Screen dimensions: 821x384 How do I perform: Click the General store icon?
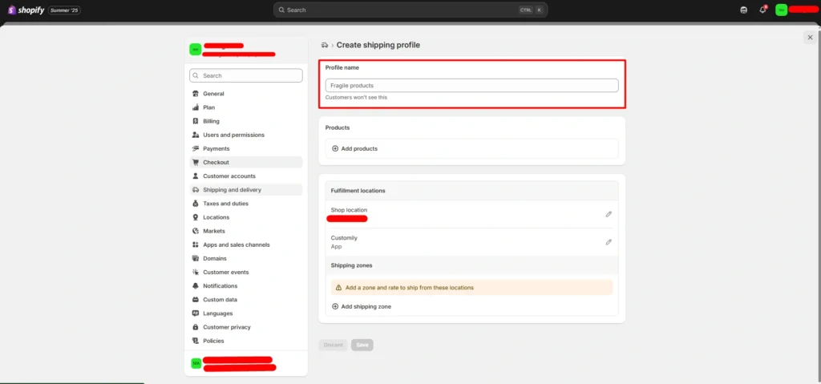pyautogui.click(x=196, y=94)
